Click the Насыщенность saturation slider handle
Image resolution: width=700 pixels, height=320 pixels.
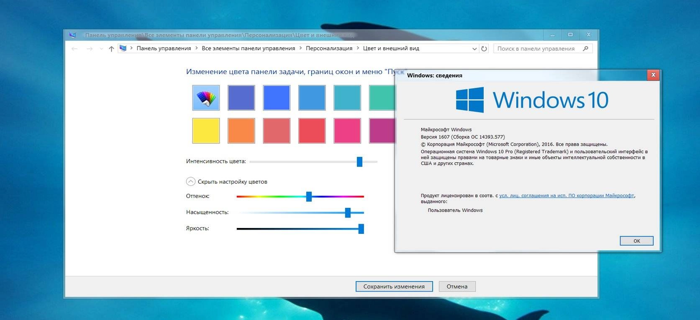click(x=348, y=212)
